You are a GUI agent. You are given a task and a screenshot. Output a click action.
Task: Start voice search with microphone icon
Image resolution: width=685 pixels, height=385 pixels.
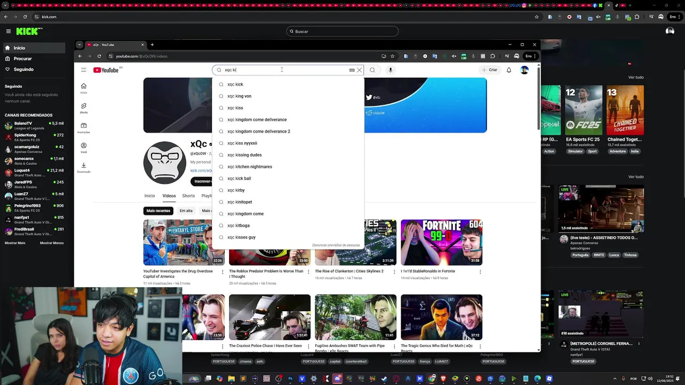point(391,70)
